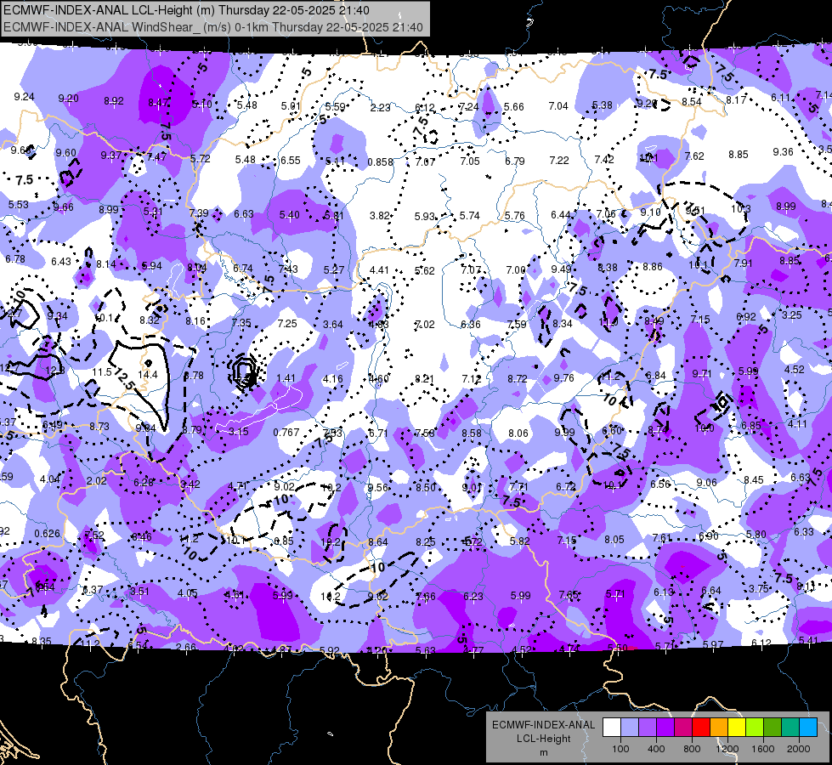Click the orange legend swatch

click(x=719, y=727)
